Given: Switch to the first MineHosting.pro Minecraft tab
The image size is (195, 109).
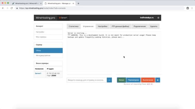Looking at the screenshot, I should [x=27, y=3].
